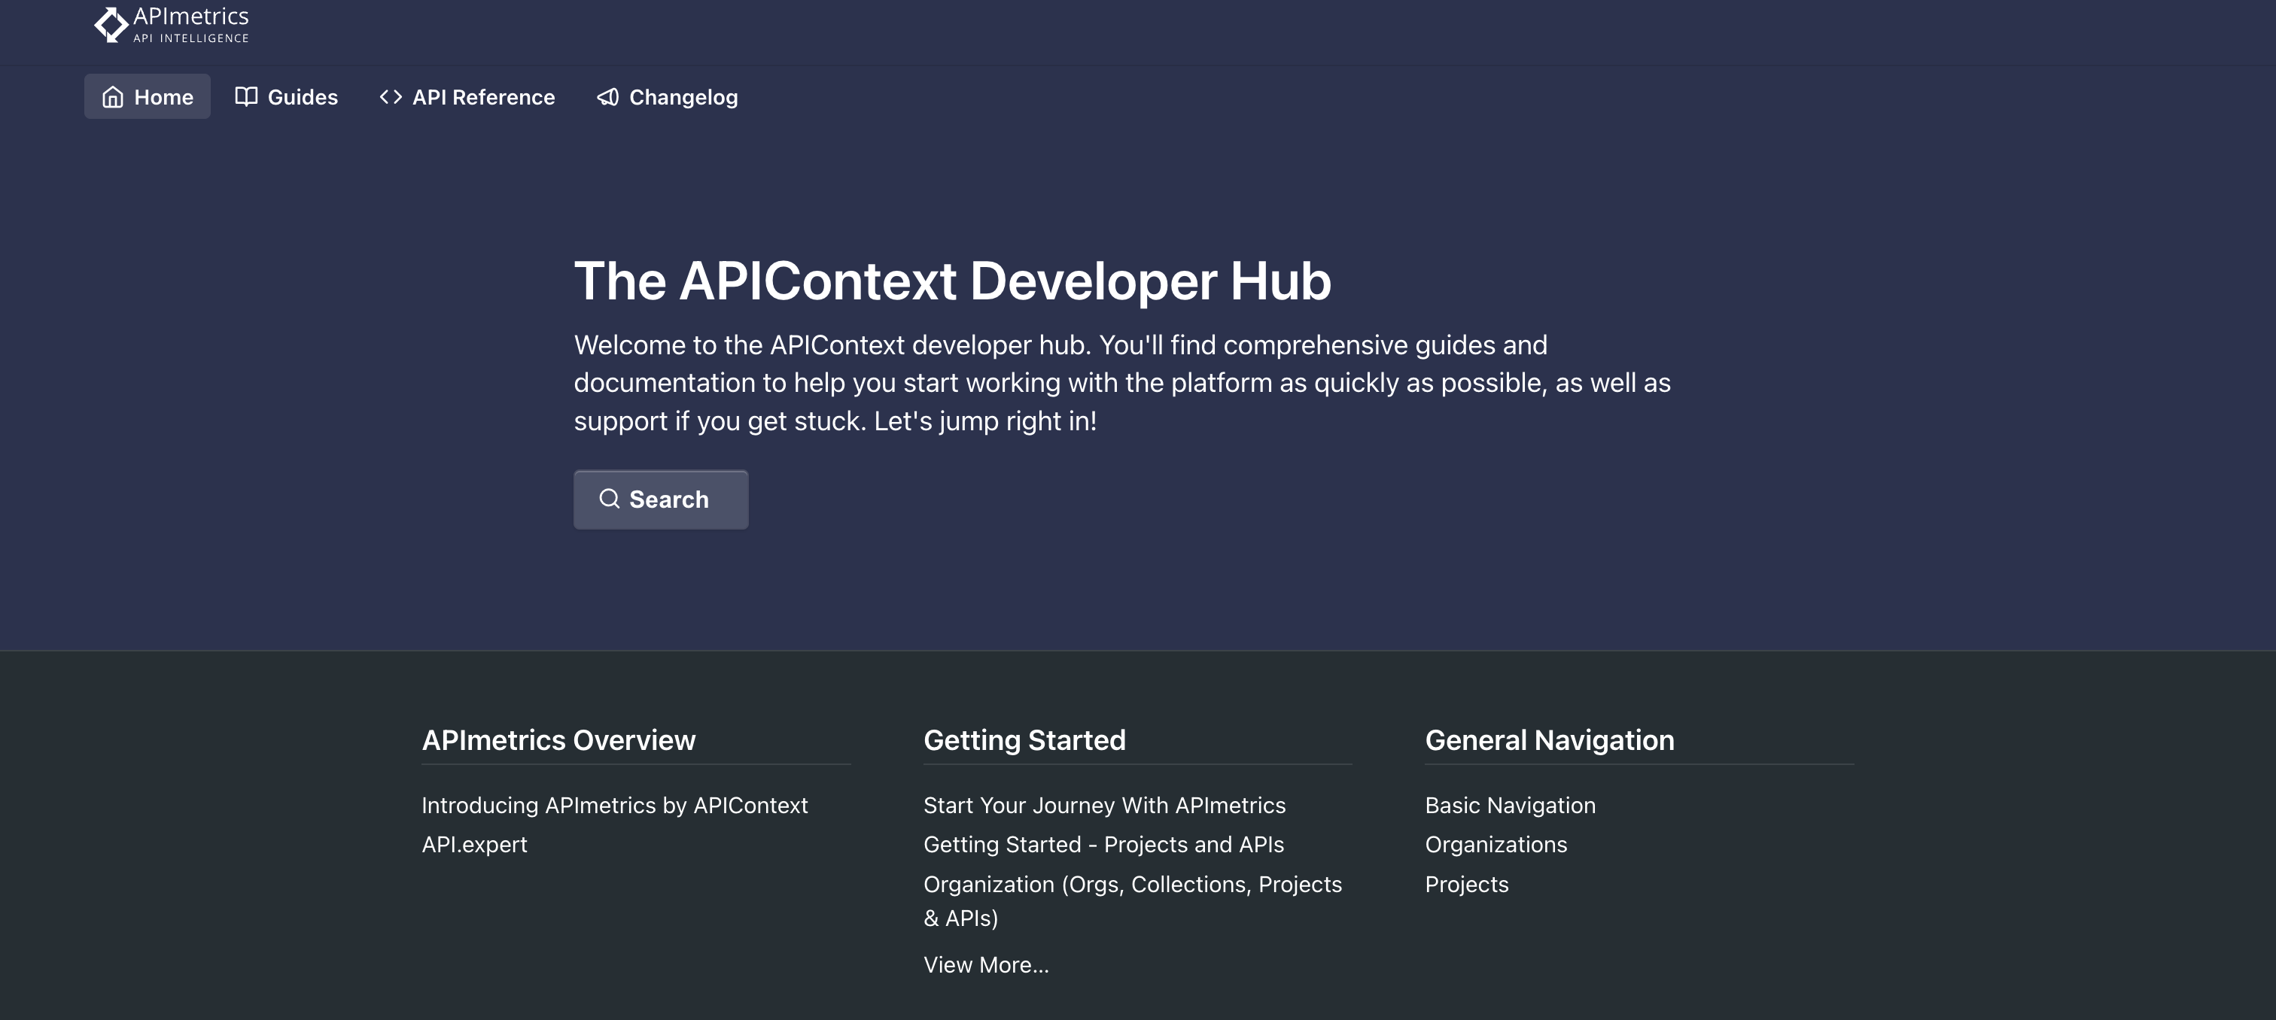Image resolution: width=2276 pixels, height=1020 pixels.
Task: Click the magnifying glass search icon
Action: coord(609,499)
